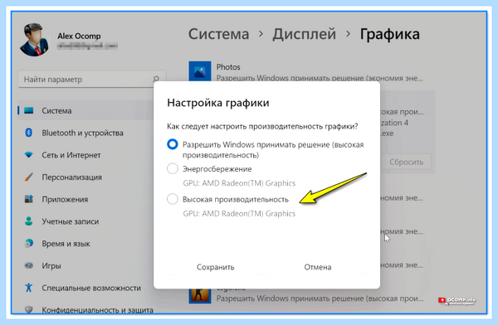Click the Игры gamepad icon
The width and height of the screenshot is (498, 325).
28,265
